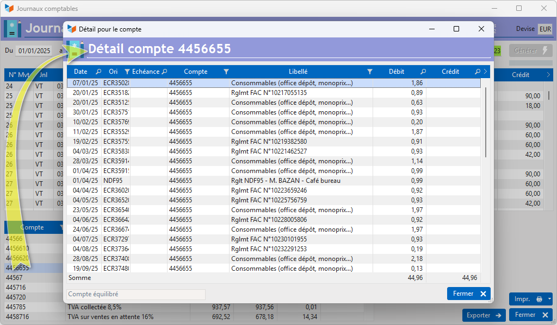Filter the Compte column in detail table
The width and height of the screenshot is (557, 325).
226,72
